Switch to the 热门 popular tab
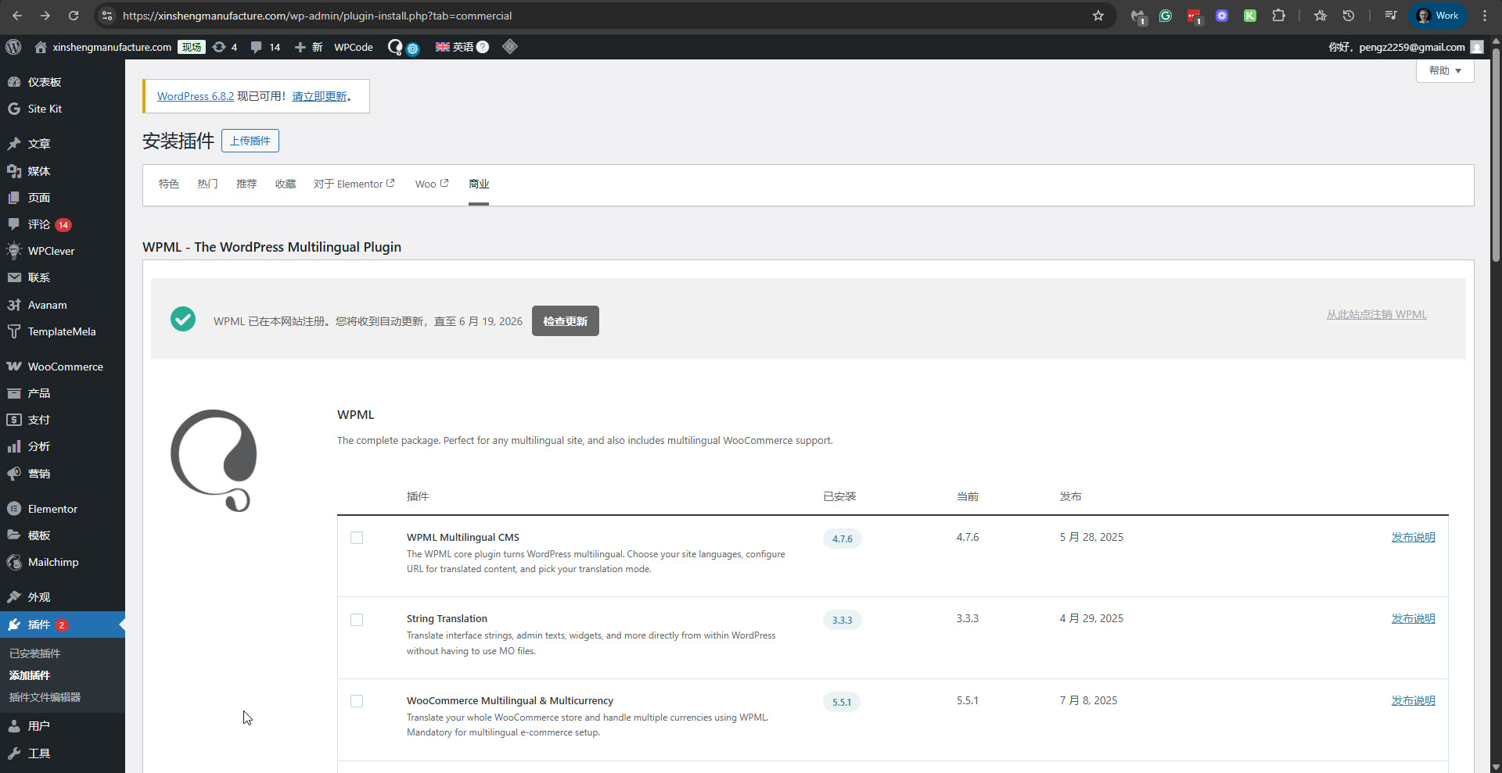This screenshot has height=773, width=1502. (x=207, y=184)
